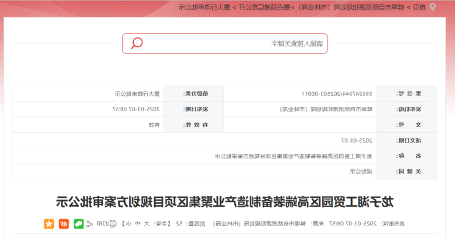Click the 有效 validity value

click(x=154, y=125)
